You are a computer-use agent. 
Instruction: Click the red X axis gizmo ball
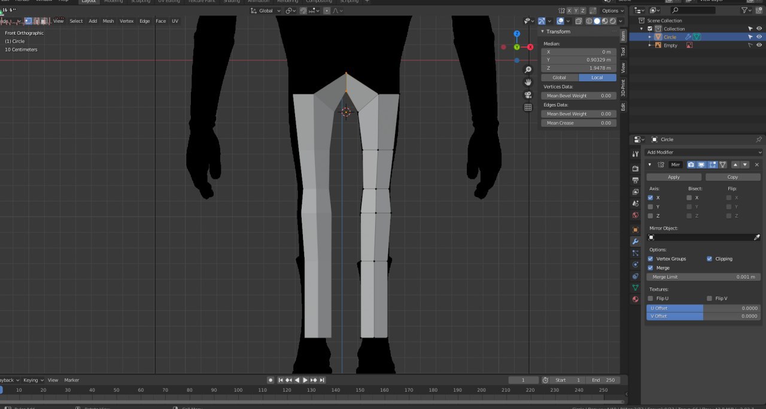pyautogui.click(x=530, y=47)
